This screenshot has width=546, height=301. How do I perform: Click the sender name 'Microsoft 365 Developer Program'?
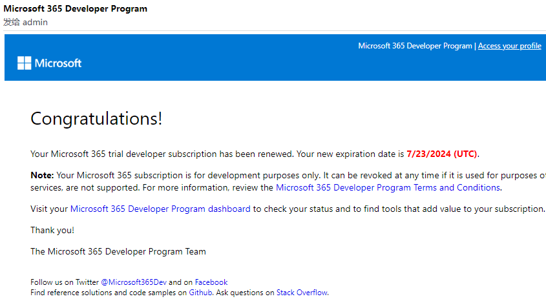click(75, 8)
